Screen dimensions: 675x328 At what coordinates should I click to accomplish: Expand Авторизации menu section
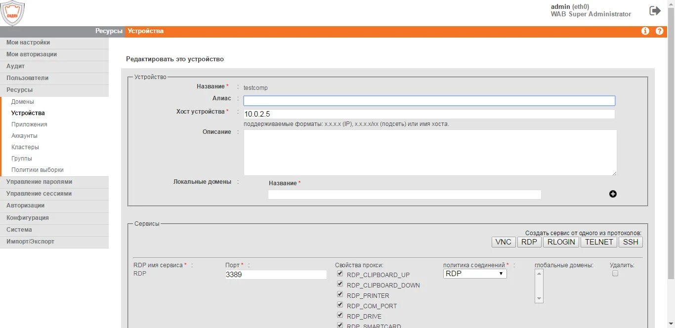(54, 205)
